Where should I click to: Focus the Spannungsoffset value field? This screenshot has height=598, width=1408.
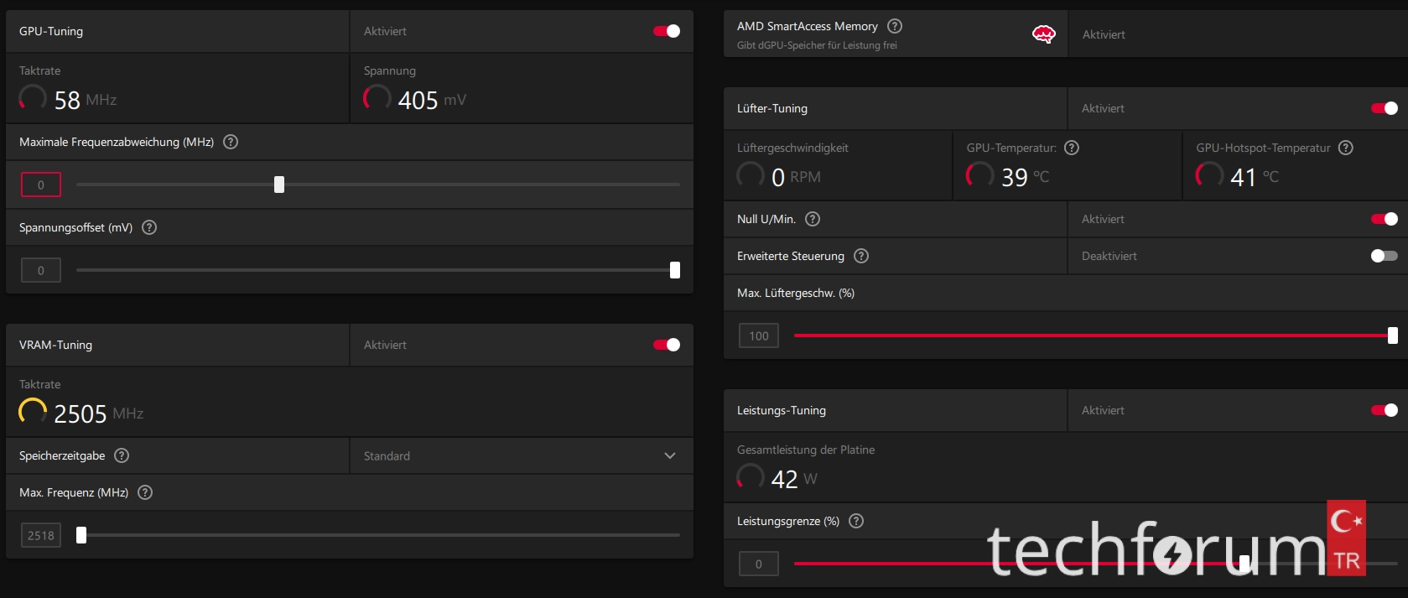(x=41, y=270)
